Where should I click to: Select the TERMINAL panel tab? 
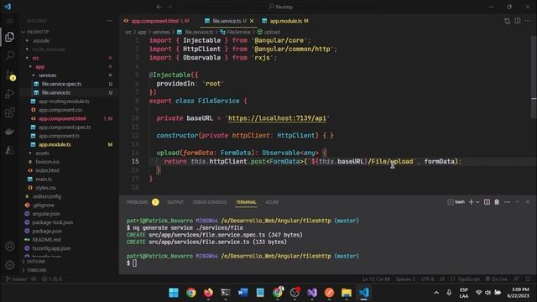coord(246,202)
